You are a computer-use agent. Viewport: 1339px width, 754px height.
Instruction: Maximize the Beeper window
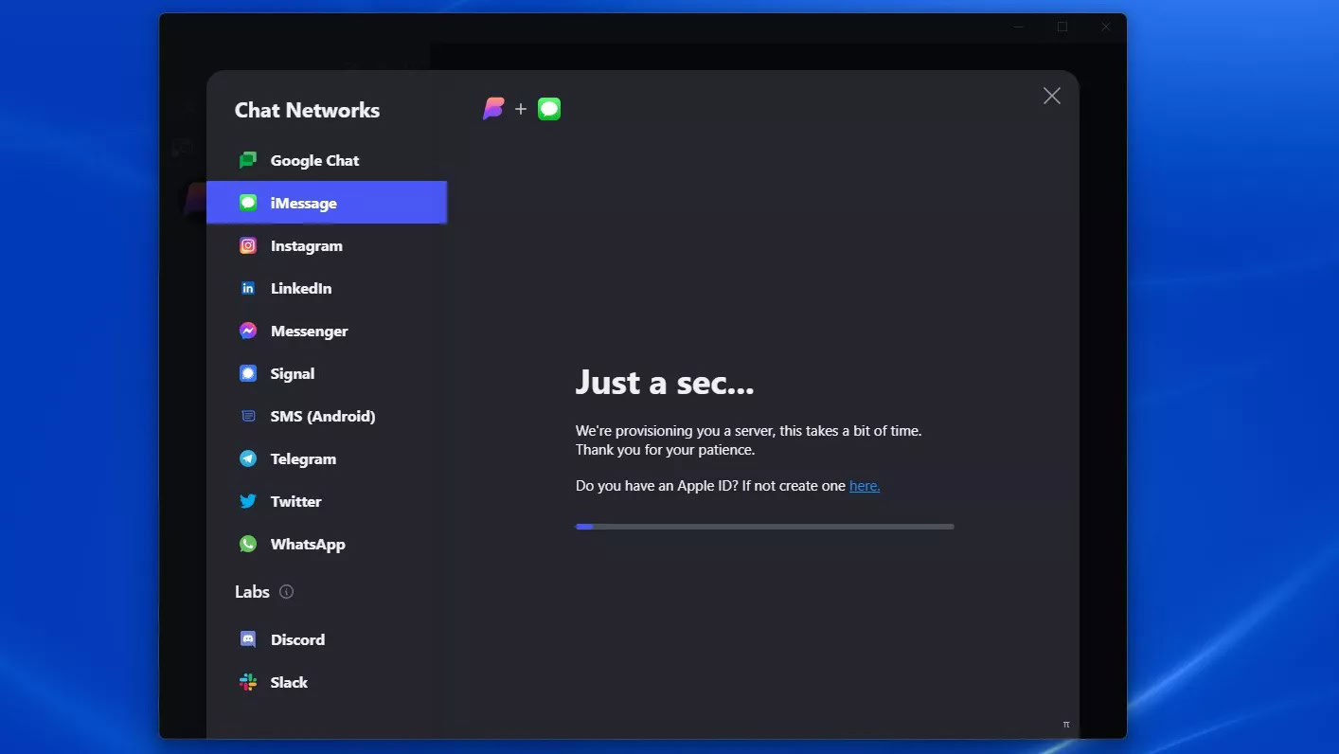click(1062, 27)
